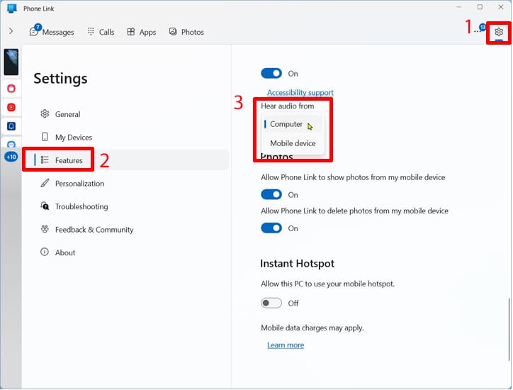Click the Messages chat icon
This screenshot has height=390, width=513.
[34, 31]
